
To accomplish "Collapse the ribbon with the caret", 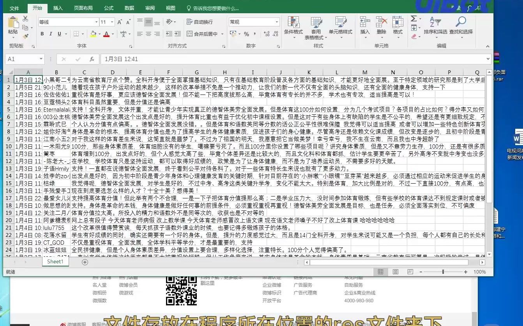I will [x=488, y=46].
